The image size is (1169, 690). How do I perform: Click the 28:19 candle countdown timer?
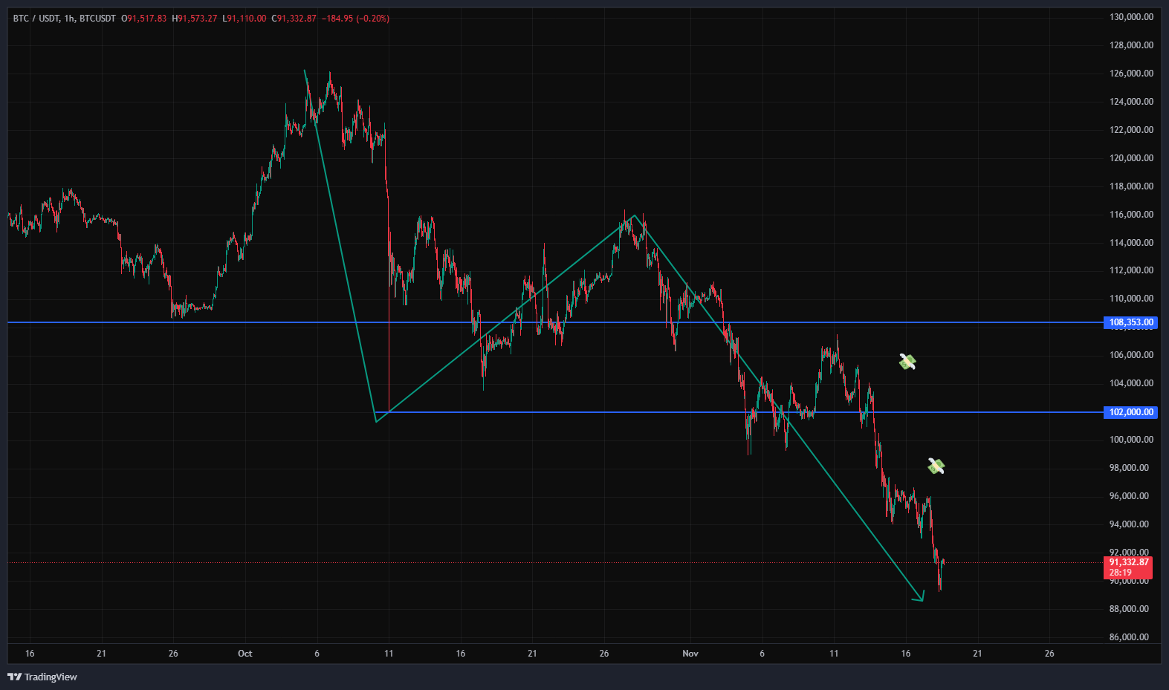click(x=1121, y=573)
